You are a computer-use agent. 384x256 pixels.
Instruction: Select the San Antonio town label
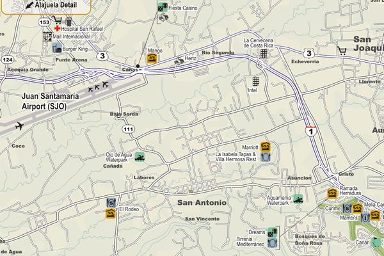click(x=202, y=203)
